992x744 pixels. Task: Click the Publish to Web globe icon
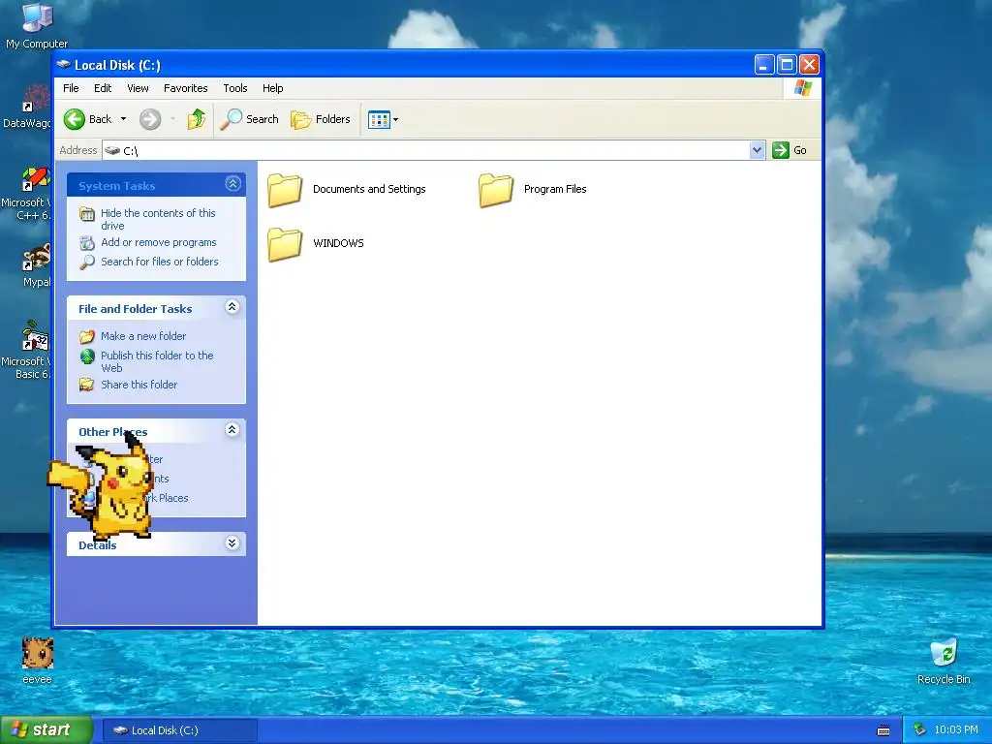point(87,356)
